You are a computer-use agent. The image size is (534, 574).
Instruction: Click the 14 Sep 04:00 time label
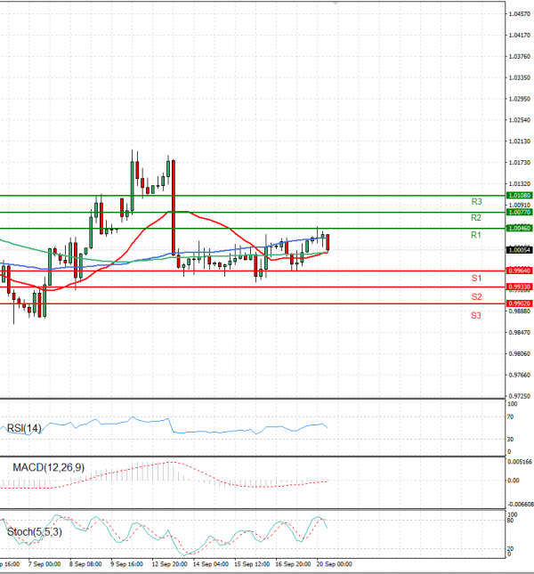pos(211,564)
